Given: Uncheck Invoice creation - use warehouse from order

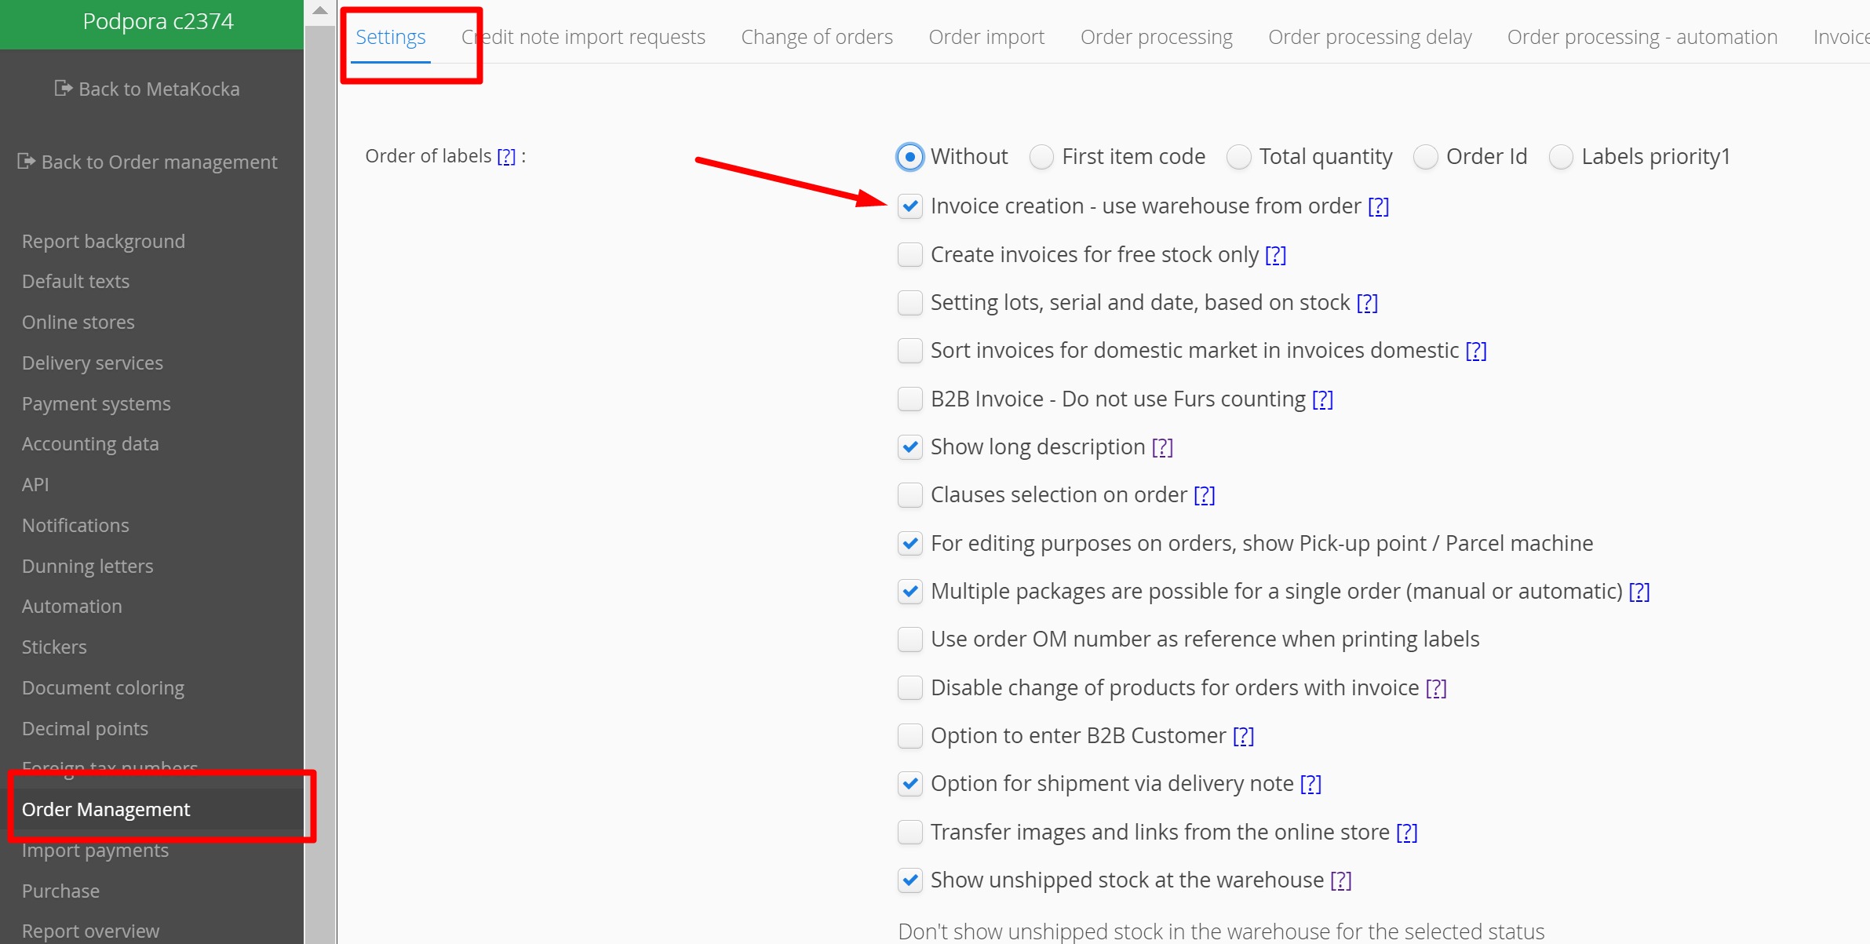Looking at the screenshot, I should (909, 206).
